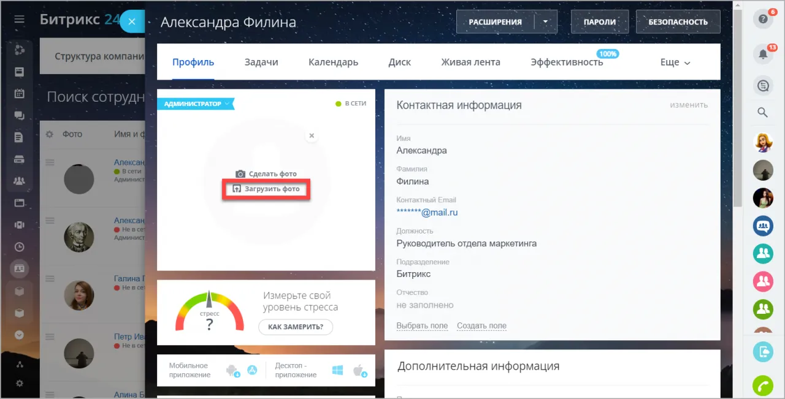Viewport: 785px width, 399px height.
Task: Click the ПАРОЛИ button
Action: coord(600,21)
